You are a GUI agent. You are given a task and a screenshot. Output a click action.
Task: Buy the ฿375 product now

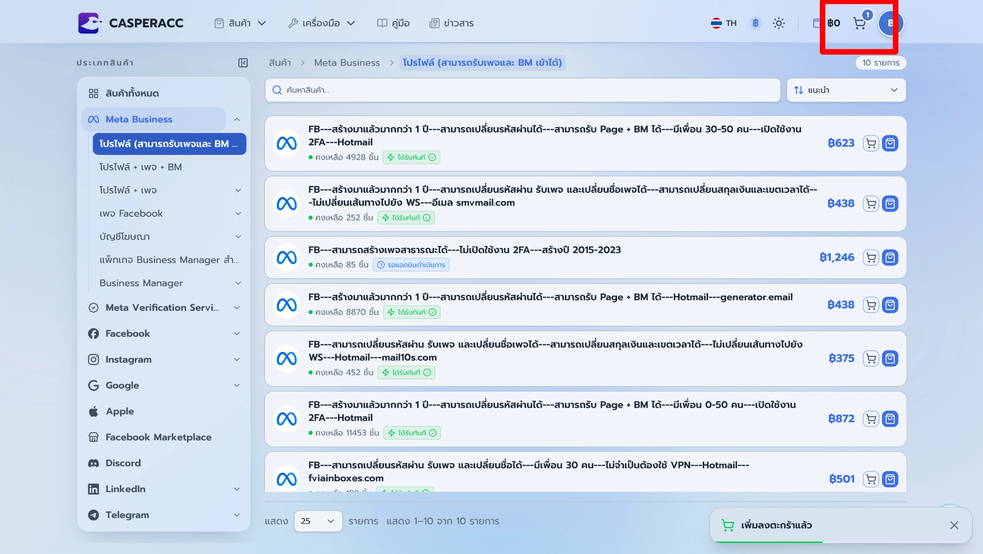pyautogui.click(x=890, y=358)
